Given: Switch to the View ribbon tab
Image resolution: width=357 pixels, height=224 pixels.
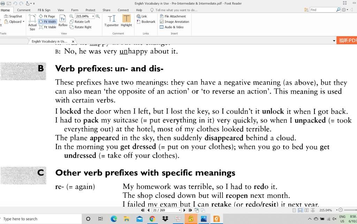Looking at the screenshot, I should (61, 10).
